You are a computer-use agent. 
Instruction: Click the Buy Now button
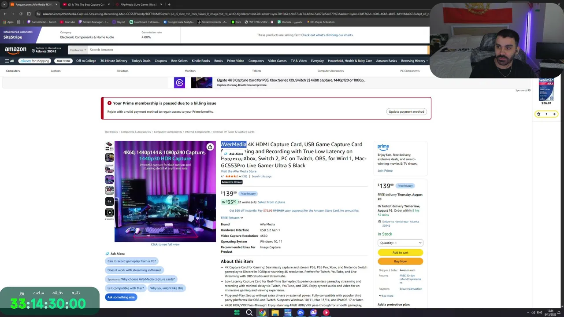click(400, 261)
